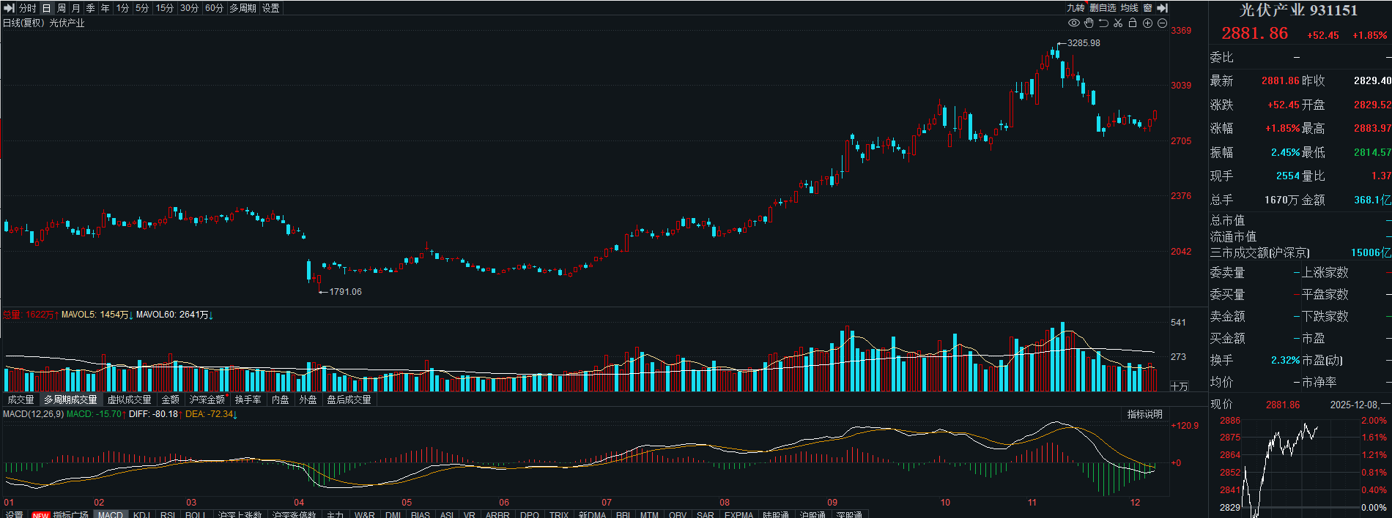The width and height of the screenshot is (1392, 518).
Task: Select the 月 monthly period tab
Action: coord(76,8)
